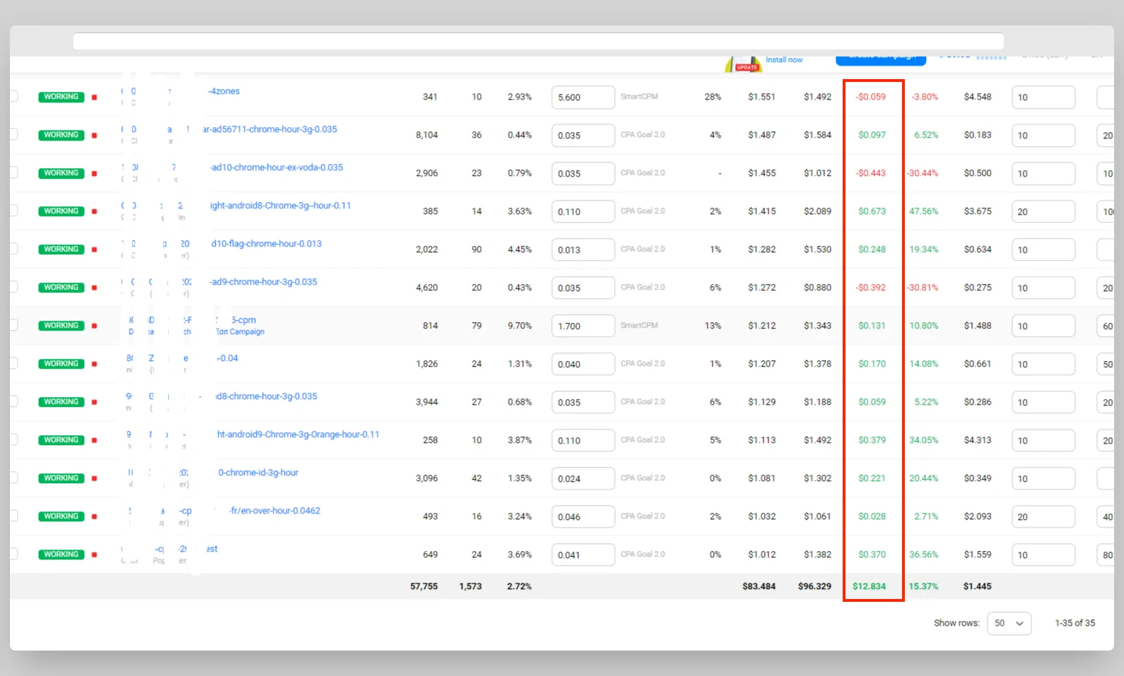Screen dimensions: 1124x676
Task: Select checkbox for d8-chrome-hour-3g-0.035 row
Action: click(13, 401)
